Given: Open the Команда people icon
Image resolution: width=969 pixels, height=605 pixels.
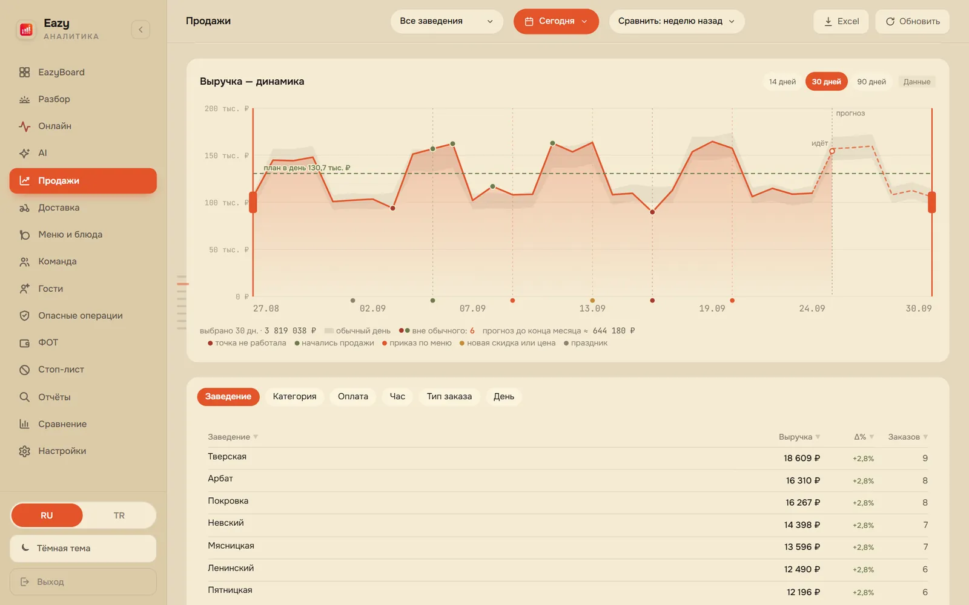Looking at the screenshot, I should point(24,261).
